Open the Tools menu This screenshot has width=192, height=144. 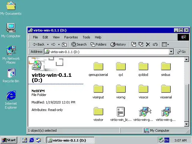[x=86, y=37]
